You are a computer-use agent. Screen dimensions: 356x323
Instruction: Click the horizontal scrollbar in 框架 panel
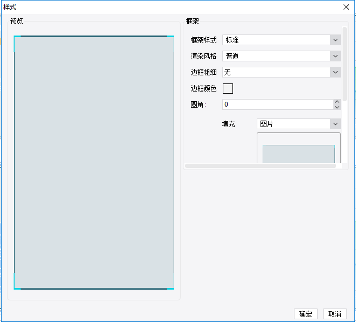click(261, 166)
